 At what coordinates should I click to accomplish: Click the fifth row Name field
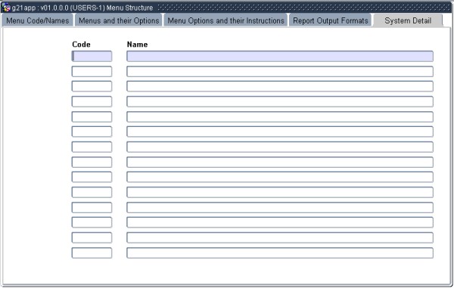tap(280, 117)
